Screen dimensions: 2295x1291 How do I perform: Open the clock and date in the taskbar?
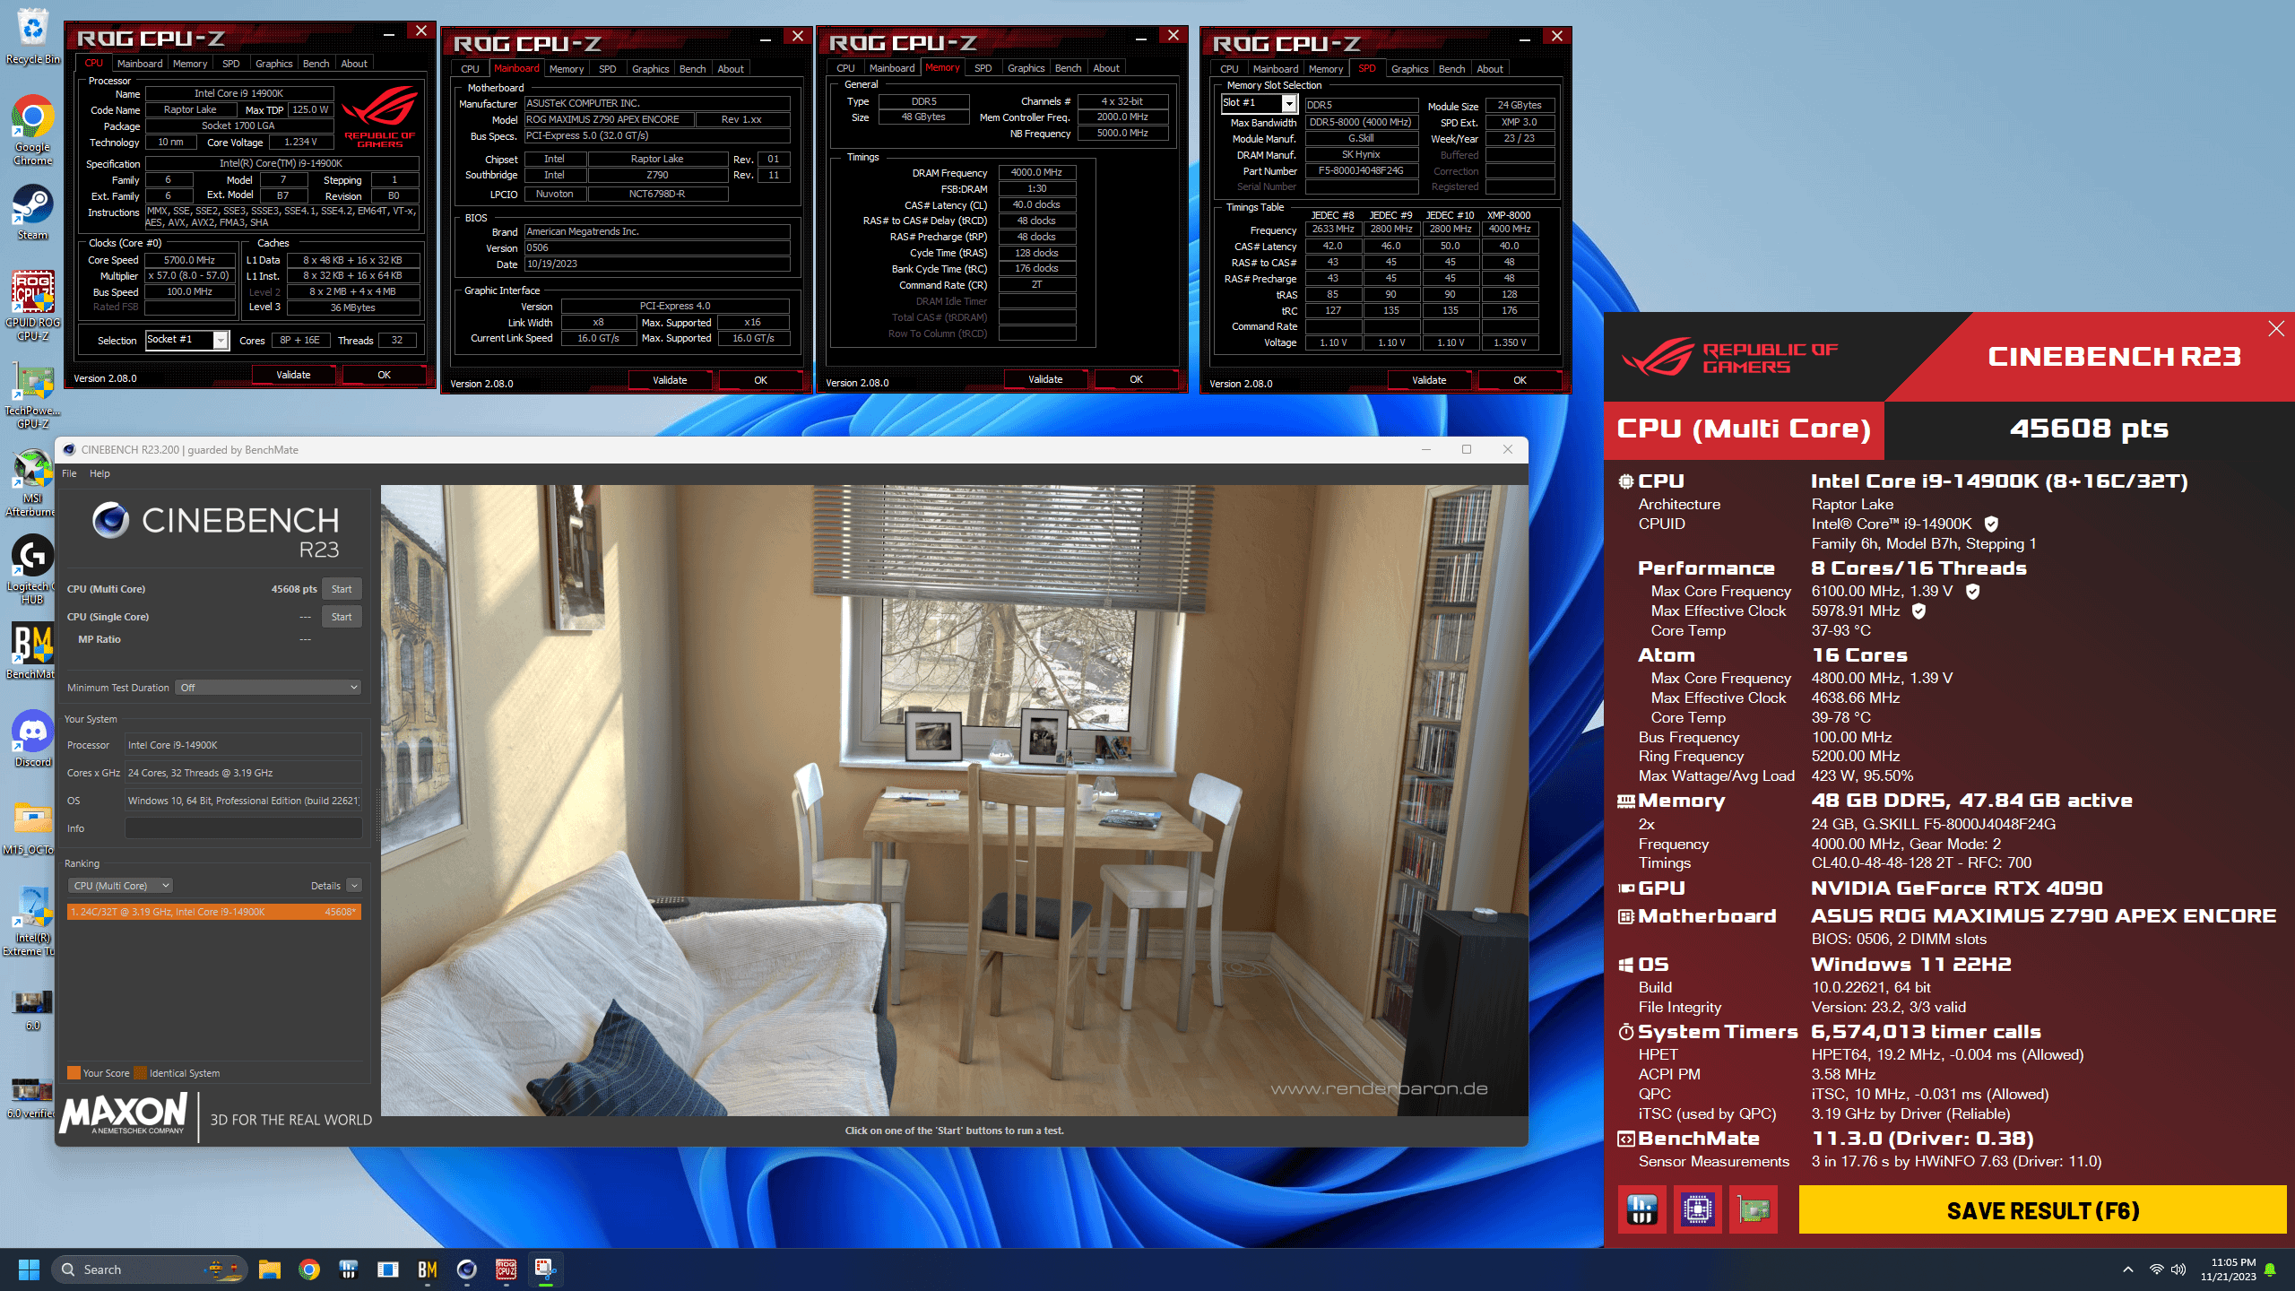[2228, 1269]
